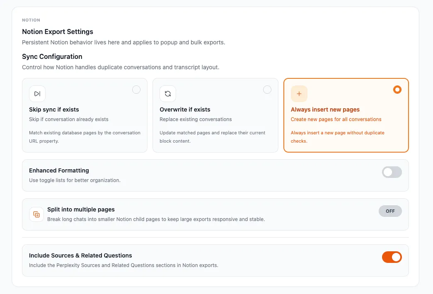Click "Control how Notion handles duplicate conversations" text
The height and width of the screenshot is (294, 433).
[x=121, y=67]
